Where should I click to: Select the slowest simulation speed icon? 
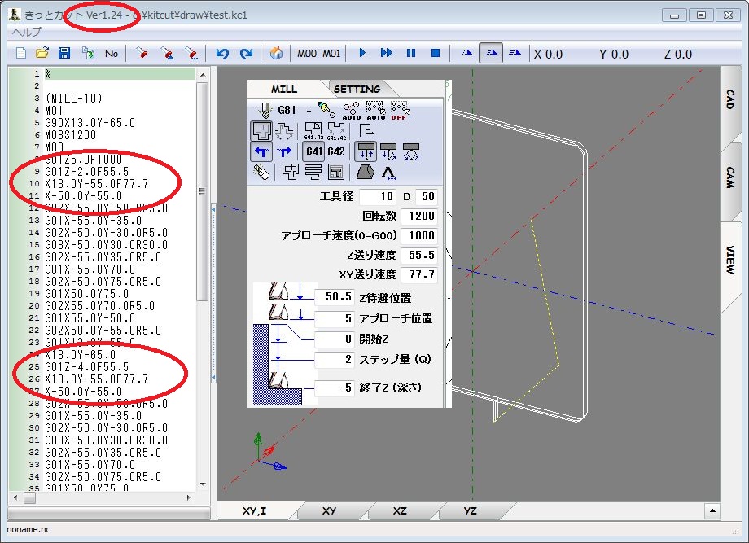click(467, 53)
